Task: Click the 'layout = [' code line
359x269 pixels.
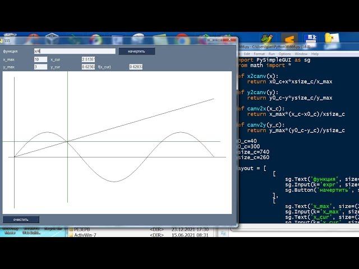Action: (252, 168)
